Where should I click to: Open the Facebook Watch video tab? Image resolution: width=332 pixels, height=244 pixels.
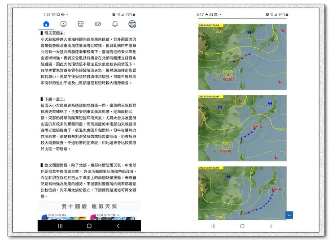pos(63,24)
